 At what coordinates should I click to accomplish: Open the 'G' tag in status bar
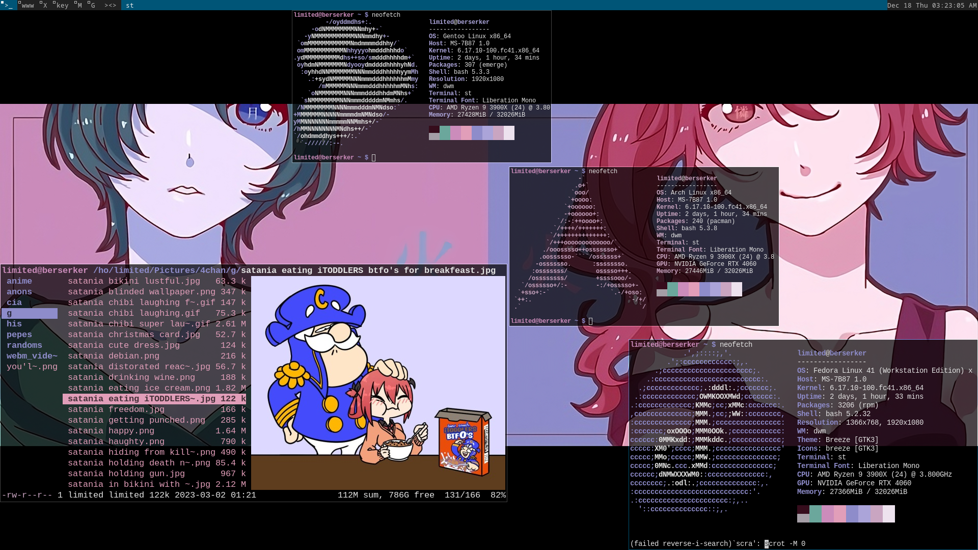[x=92, y=5]
